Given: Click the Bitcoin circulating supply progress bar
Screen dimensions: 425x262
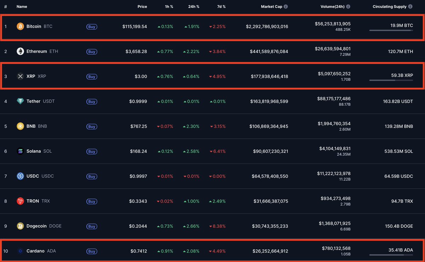Looking at the screenshot, I should click(x=391, y=30).
